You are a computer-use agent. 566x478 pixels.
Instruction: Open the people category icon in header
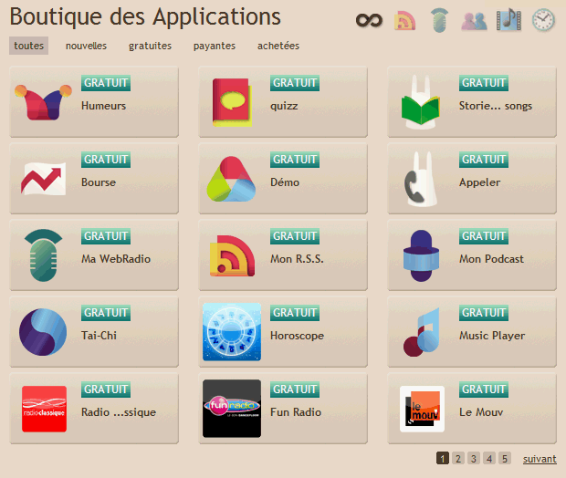coord(474,21)
